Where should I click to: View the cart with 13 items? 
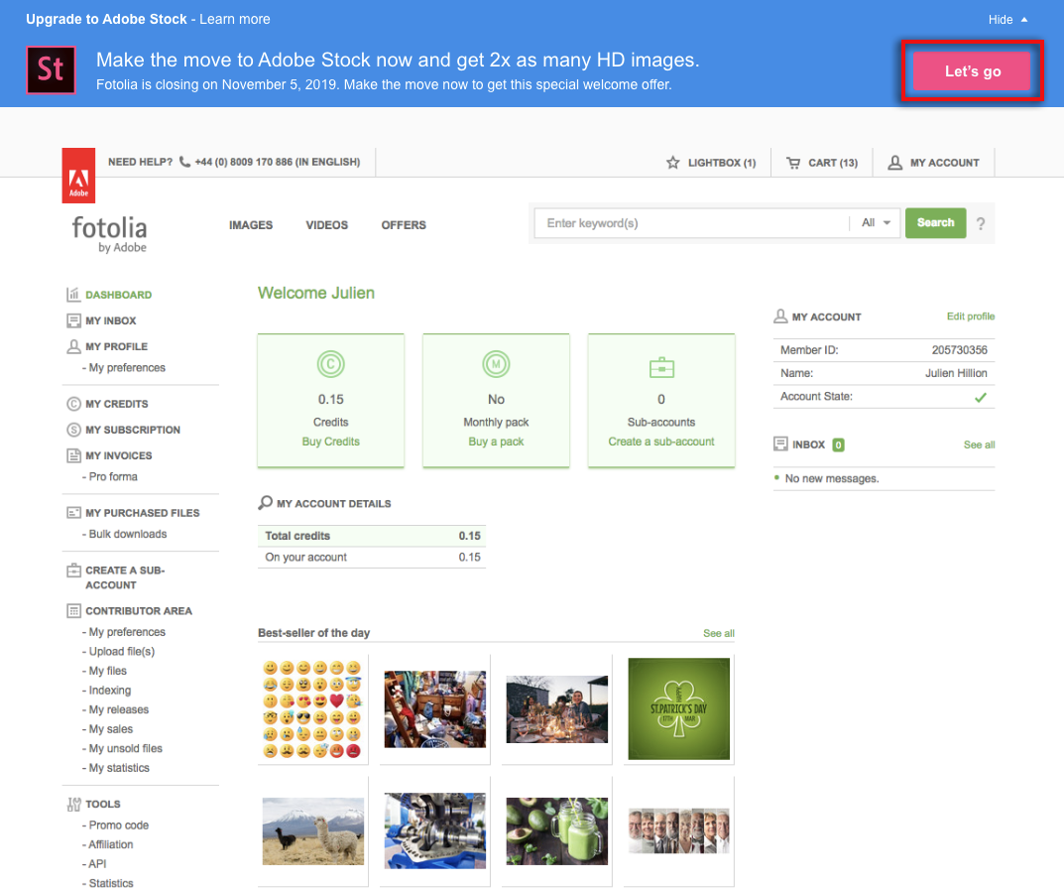[x=822, y=162]
